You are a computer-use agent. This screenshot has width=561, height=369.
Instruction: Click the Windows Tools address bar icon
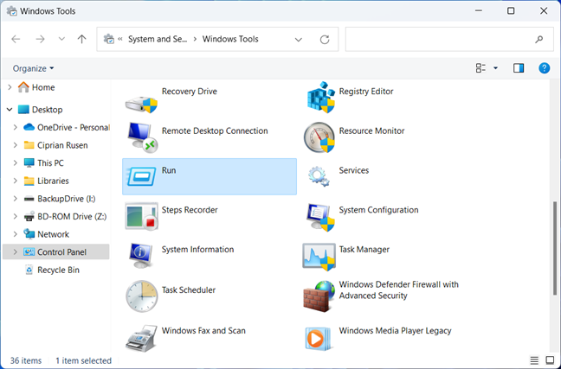click(109, 39)
